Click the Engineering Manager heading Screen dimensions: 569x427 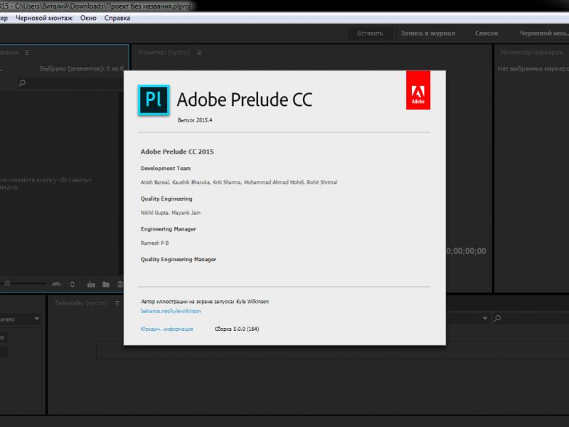tap(169, 229)
